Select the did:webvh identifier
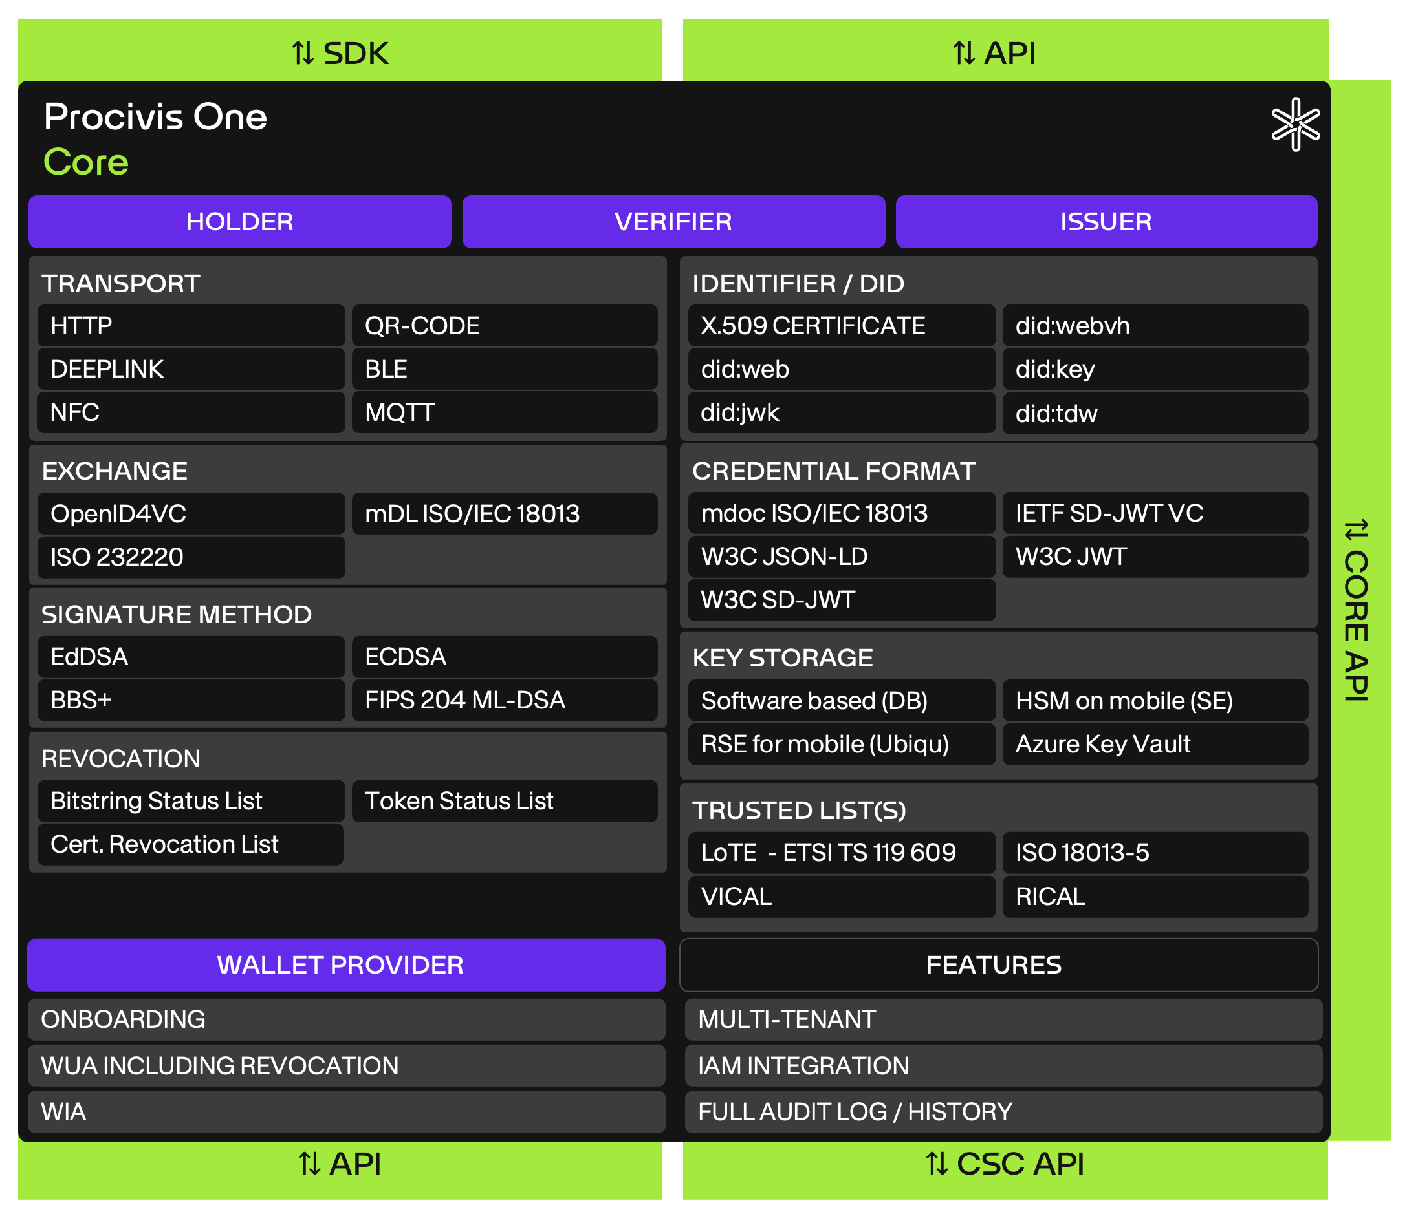The width and height of the screenshot is (1418, 1214). click(1155, 326)
